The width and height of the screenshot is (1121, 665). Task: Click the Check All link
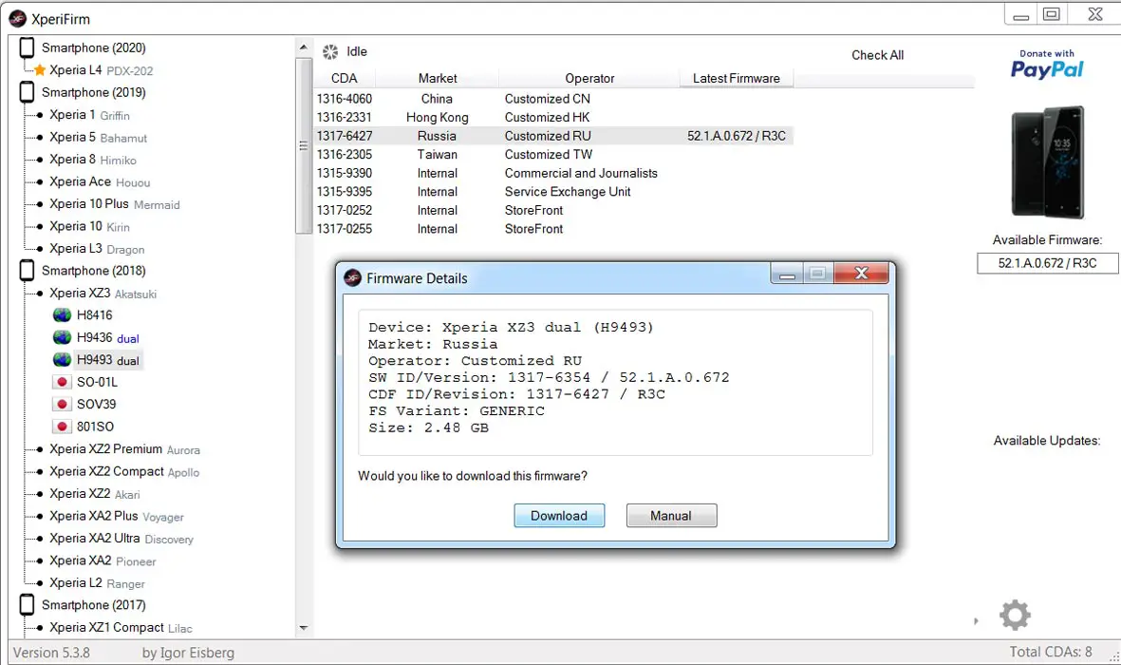pos(877,55)
